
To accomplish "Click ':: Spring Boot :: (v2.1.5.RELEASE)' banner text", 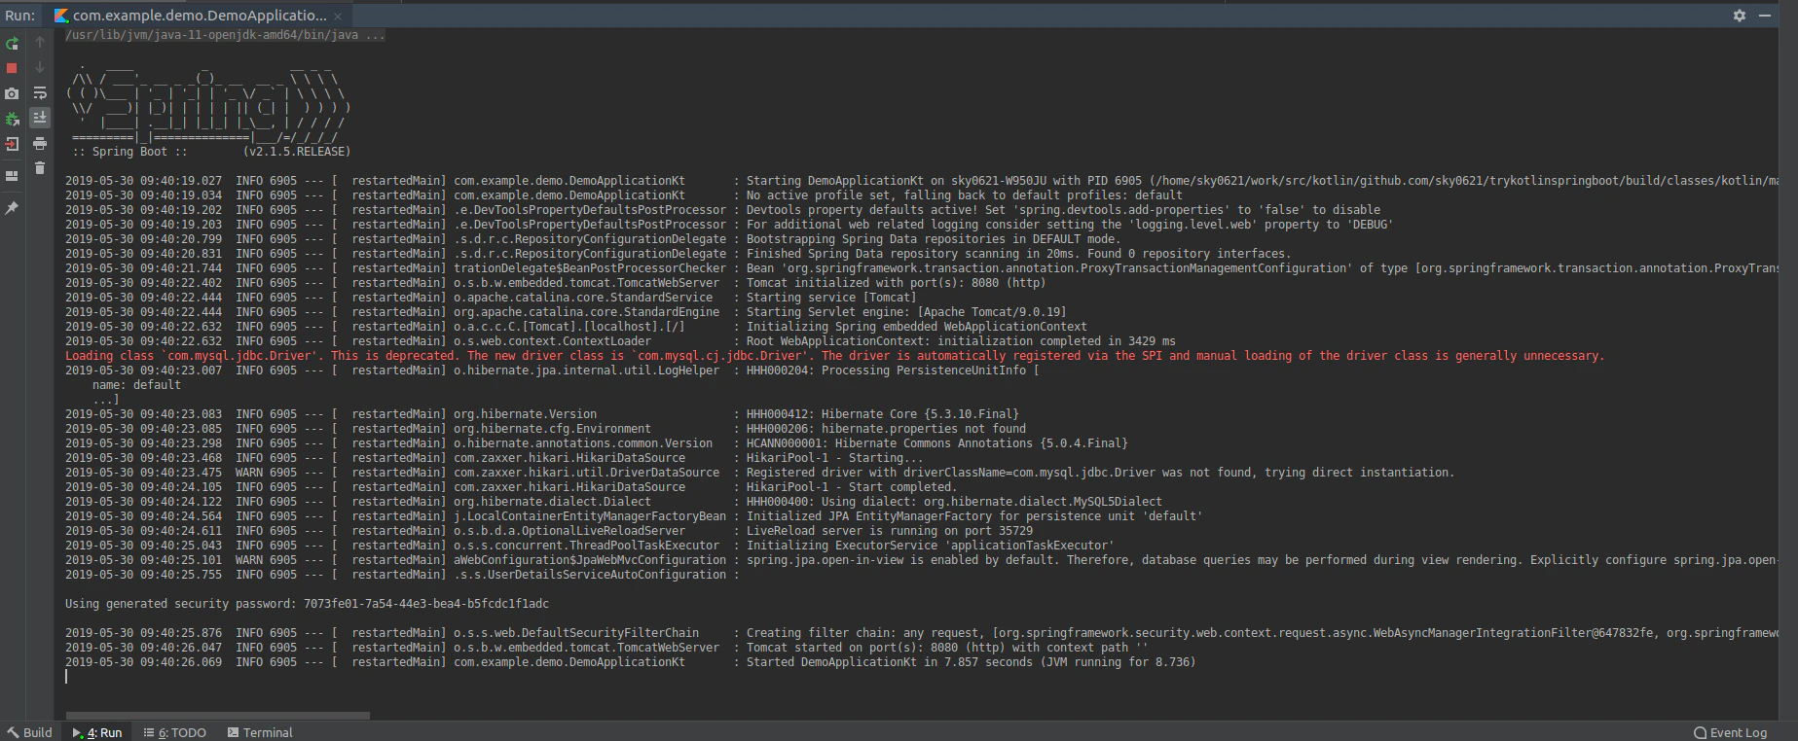I will (211, 152).
